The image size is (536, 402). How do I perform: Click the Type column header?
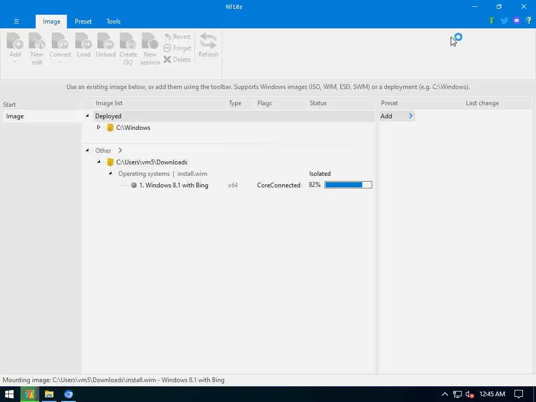(235, 103)
